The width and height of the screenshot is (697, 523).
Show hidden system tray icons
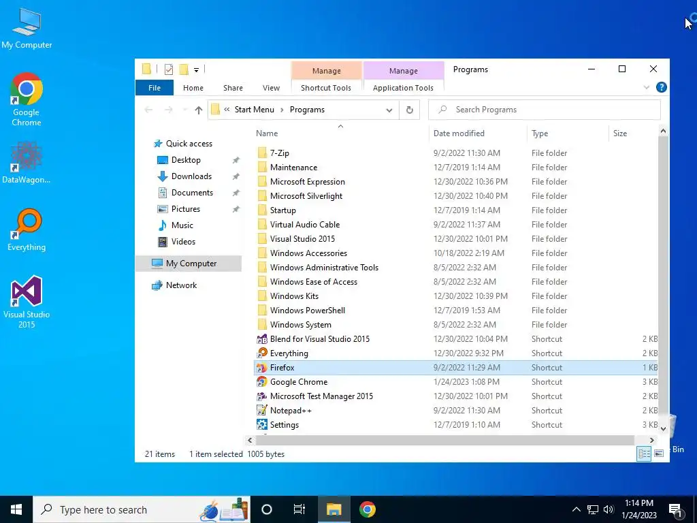[576, 509]
